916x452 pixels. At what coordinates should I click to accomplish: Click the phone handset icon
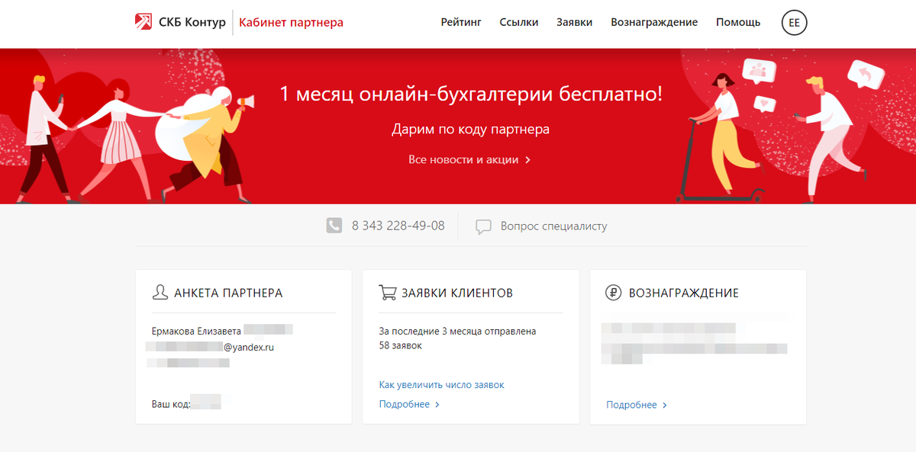click(334, 226)
